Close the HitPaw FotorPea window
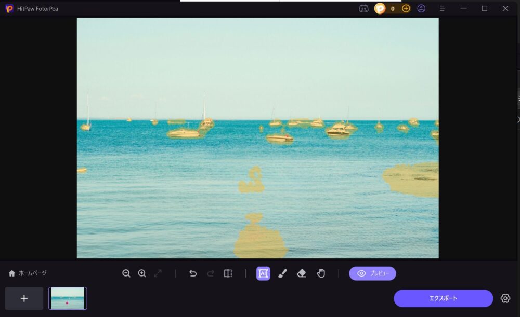520x317 pixels. [x=505, y=9]
